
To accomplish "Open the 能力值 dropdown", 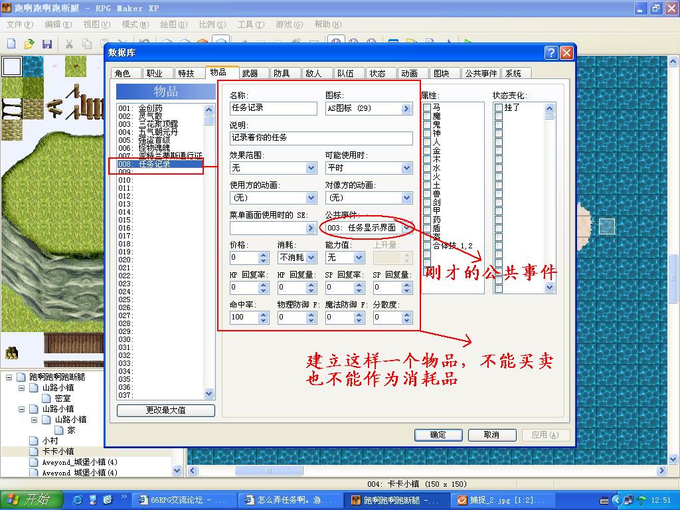I will pos(359,258).
